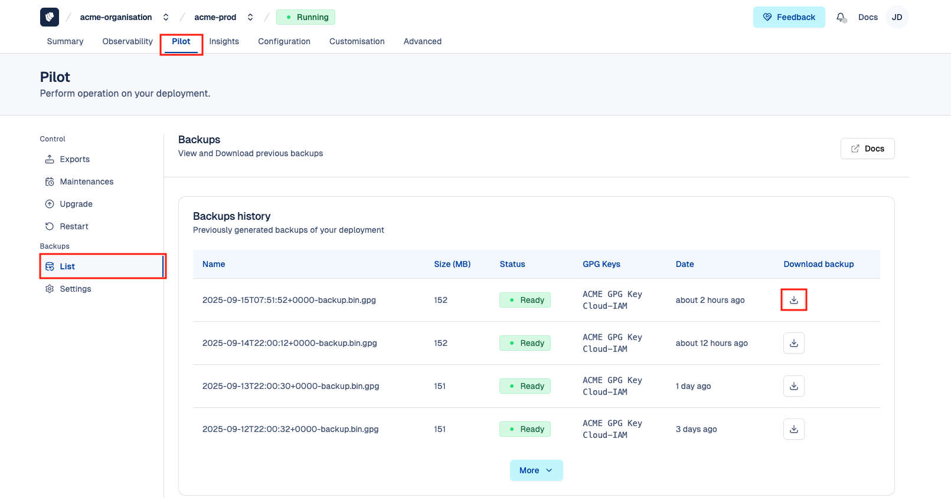
Task: Click the Date column header
Action: click(x=685, y=264)
